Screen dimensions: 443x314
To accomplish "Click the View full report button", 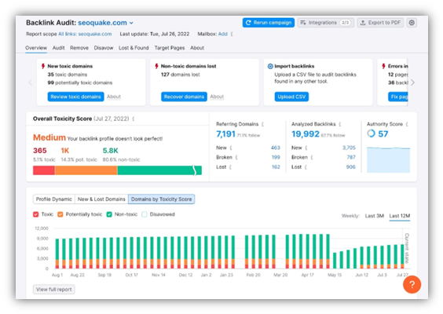I will pos(54,290).
